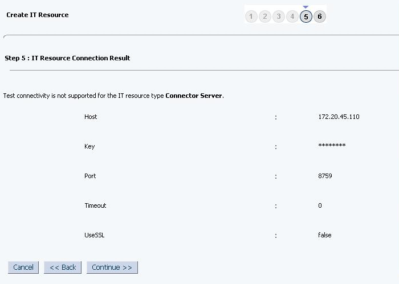Image resolution: width=399 pixels, height=284 pixels.
Task: Click the masked Key value
Action: coord(332,146)
